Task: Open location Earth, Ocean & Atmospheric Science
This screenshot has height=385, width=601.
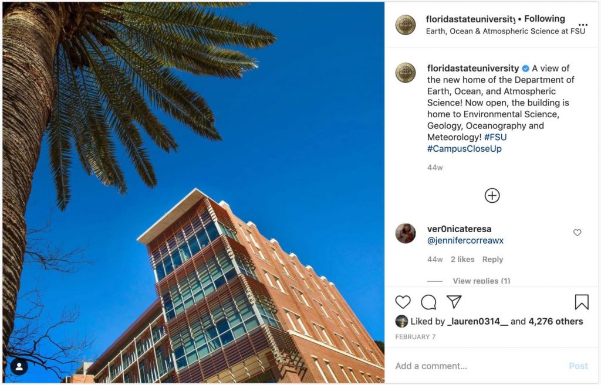Action: pos(505,31)
